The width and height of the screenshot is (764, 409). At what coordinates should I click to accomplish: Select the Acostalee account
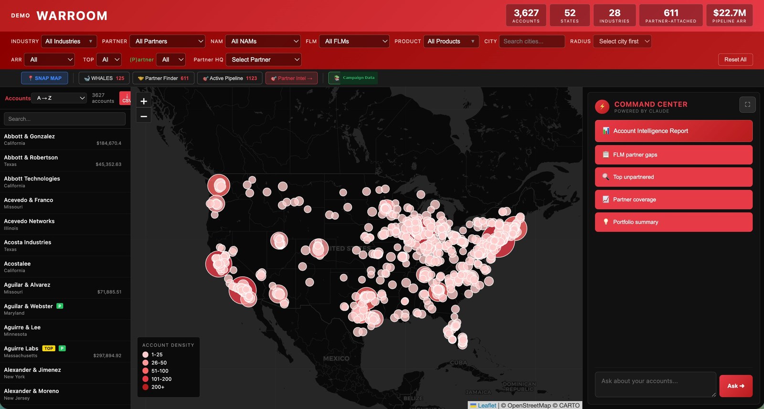(65, 267)
